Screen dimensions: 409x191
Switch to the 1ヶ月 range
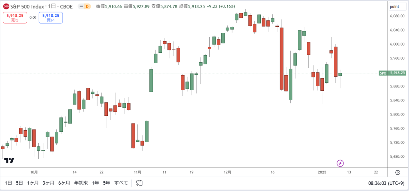(33, 183)
